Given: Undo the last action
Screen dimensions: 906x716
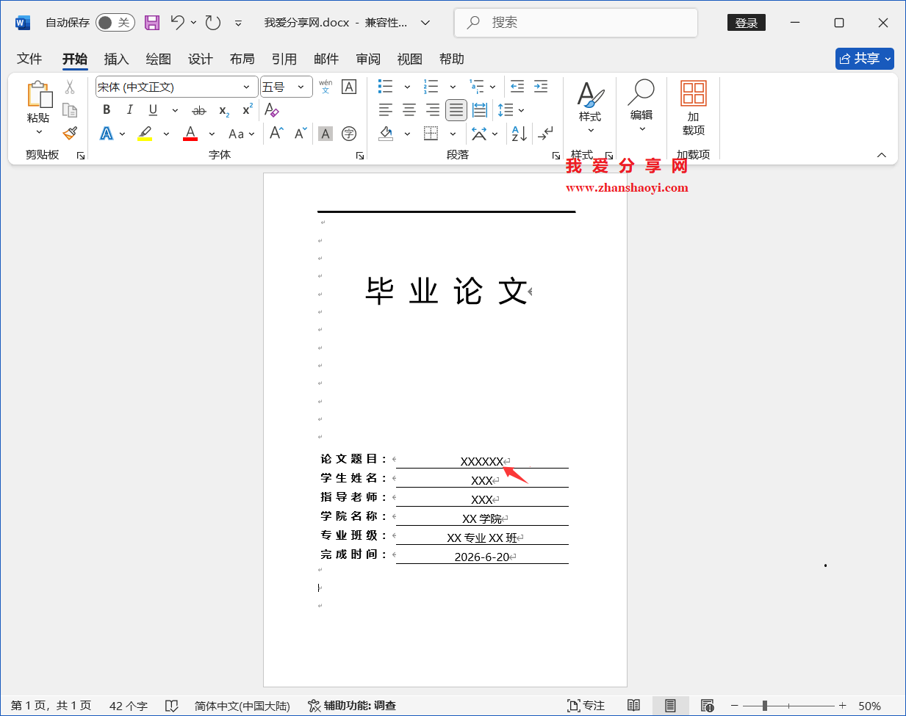Looking at the screenshot, I should tap(177, 23).
